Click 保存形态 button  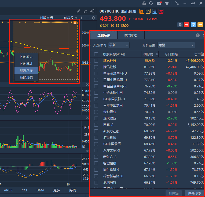[x=195, y=193]
